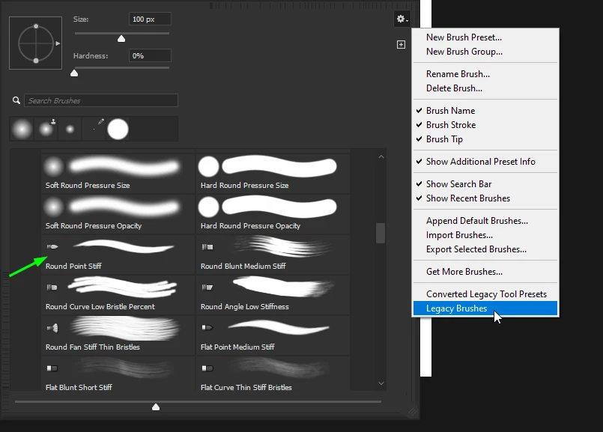Open the brush panel gear menu
Image resolution: width=603 pixels, height=432 pixels.
click(402, 19)
